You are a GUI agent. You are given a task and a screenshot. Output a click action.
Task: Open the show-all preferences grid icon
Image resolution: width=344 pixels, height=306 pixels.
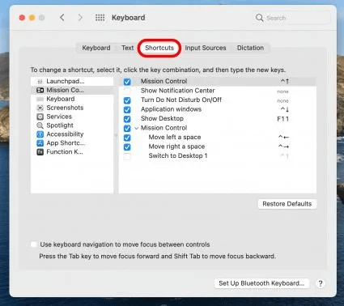click(x=100, y=18)
